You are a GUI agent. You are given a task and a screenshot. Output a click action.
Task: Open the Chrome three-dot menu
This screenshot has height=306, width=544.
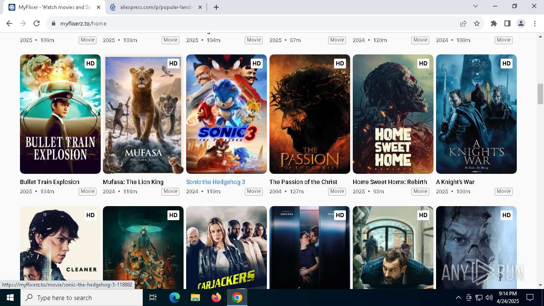[534, 23]
